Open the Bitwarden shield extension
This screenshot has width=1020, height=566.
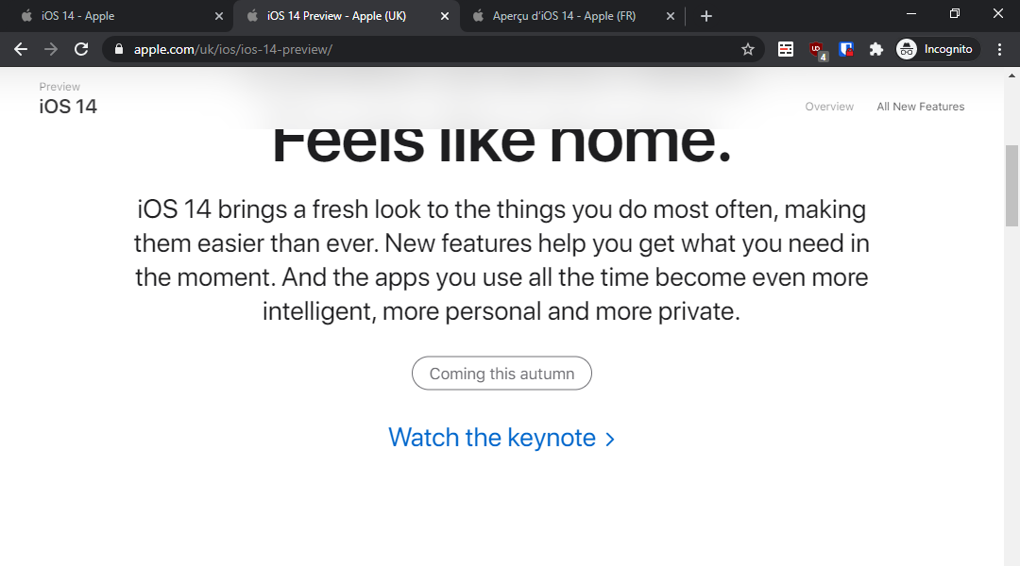point(846,49)
